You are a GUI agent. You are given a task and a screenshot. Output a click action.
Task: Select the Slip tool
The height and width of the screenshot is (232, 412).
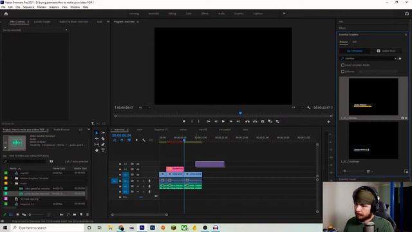click(97, 144)
